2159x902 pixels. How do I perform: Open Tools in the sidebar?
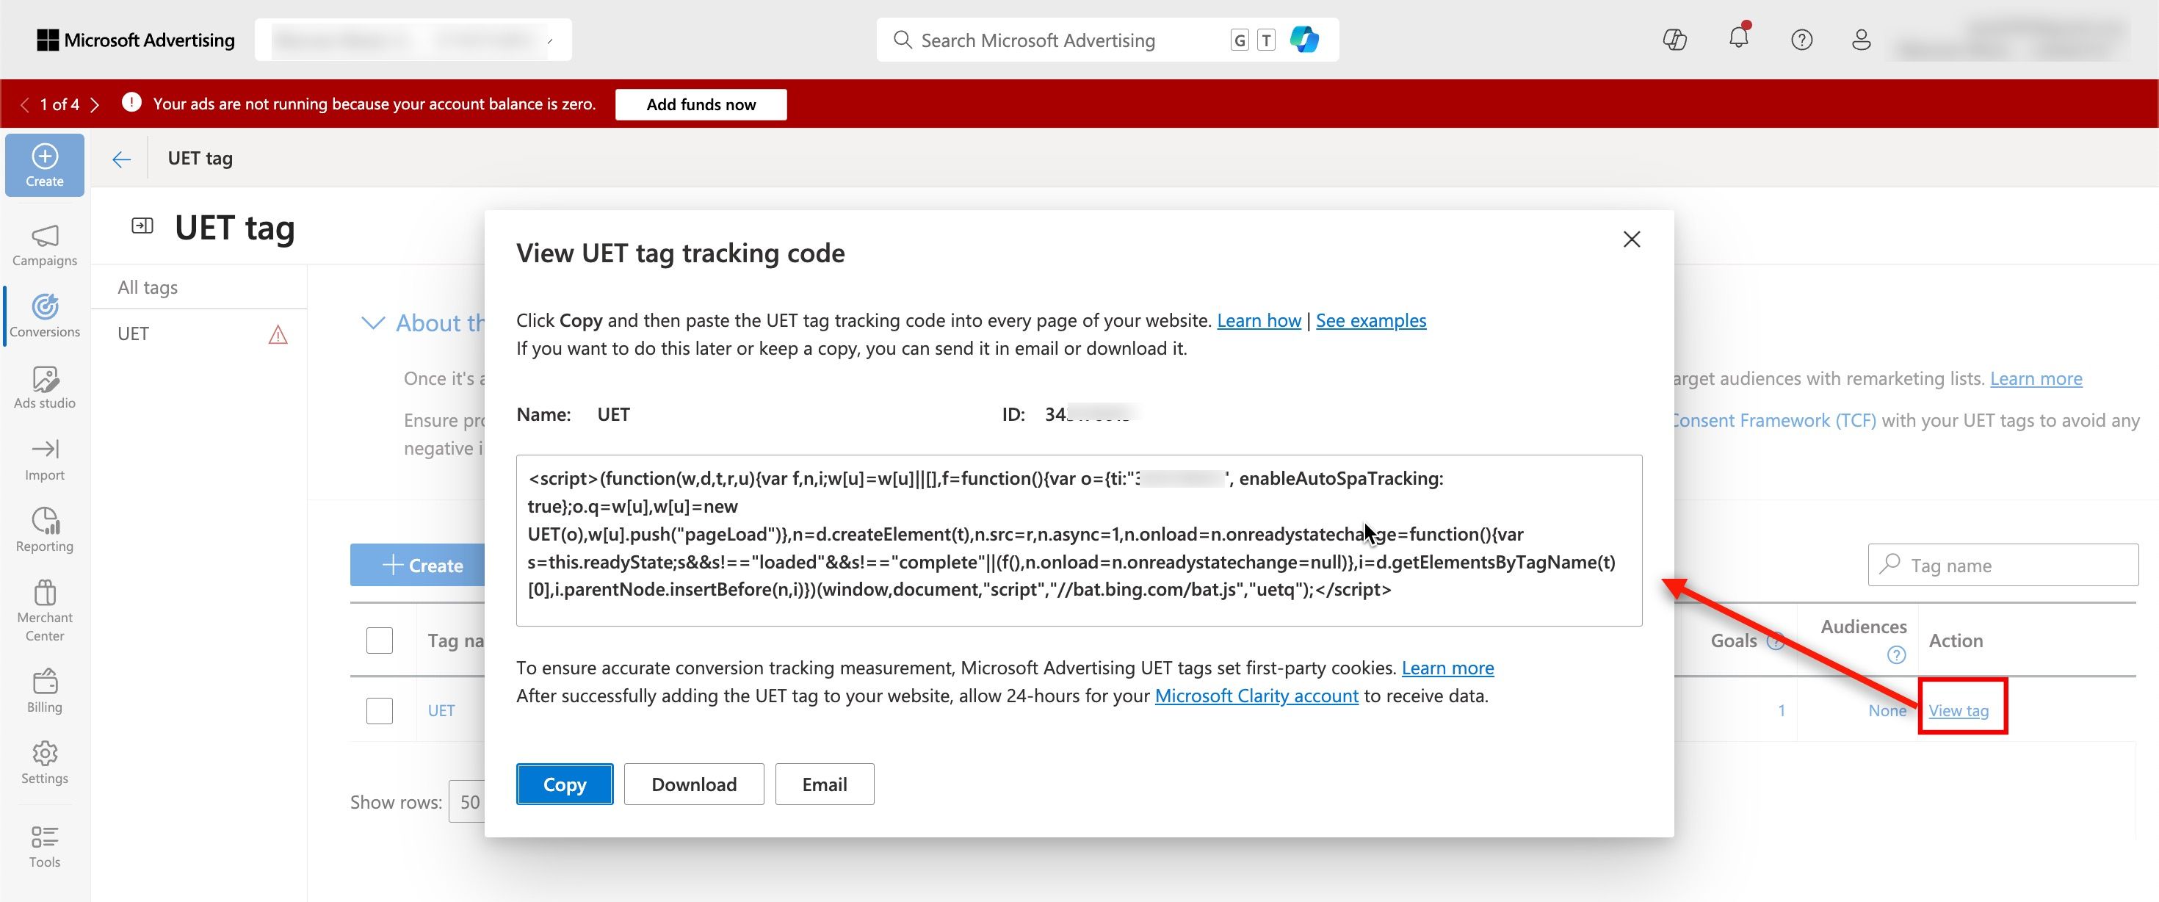pos(44,846)
